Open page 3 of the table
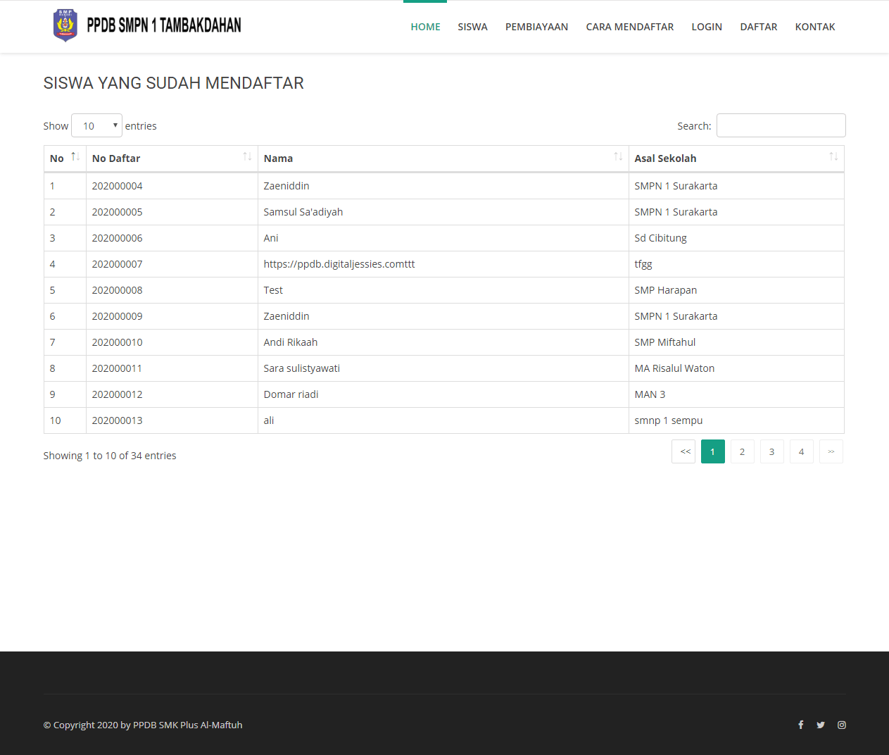The image size is (889, 755). [x=771, y=451]
